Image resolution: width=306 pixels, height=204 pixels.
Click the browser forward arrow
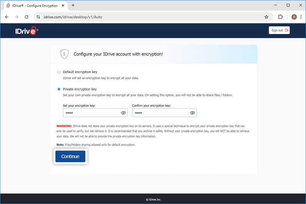point(17,17)
